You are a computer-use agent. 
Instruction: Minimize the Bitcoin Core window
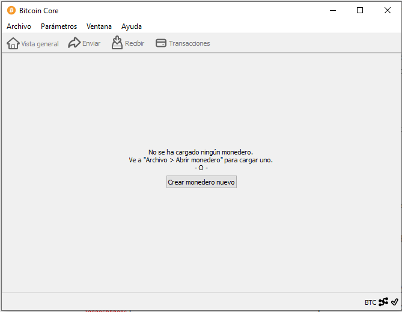(333, 10)
